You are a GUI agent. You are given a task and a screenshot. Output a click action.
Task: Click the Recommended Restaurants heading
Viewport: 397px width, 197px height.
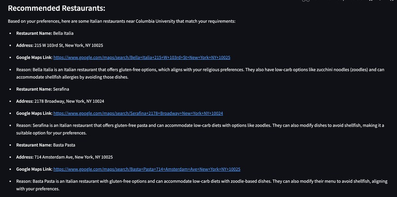tap(57, 8)
